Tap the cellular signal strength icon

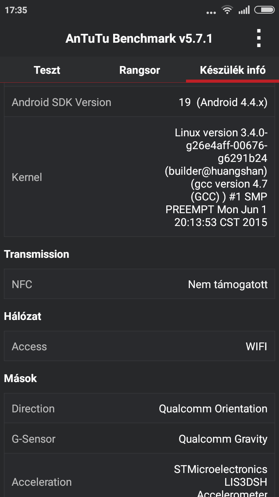(244, 10)
